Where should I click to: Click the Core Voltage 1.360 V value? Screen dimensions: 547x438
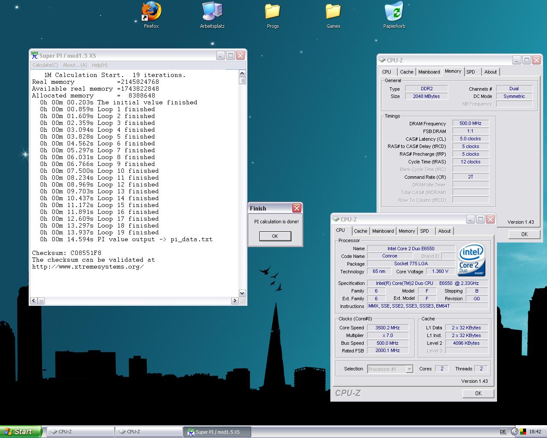click(x=440, y=271)
